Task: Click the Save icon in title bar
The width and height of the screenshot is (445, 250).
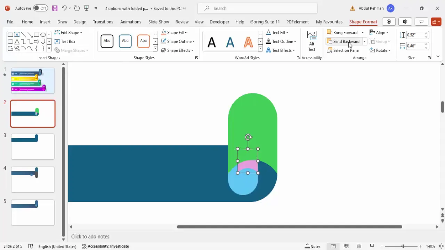Action: [55, 8]
